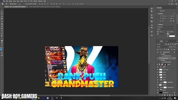Open the font family dropdown in Properties
This screenshot has width=178, height=100.
(x=166, y=27)
